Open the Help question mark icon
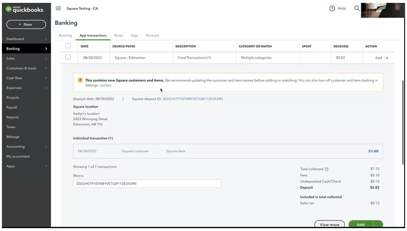Screen dimensions: 407x231 click(x=332, y=8)
